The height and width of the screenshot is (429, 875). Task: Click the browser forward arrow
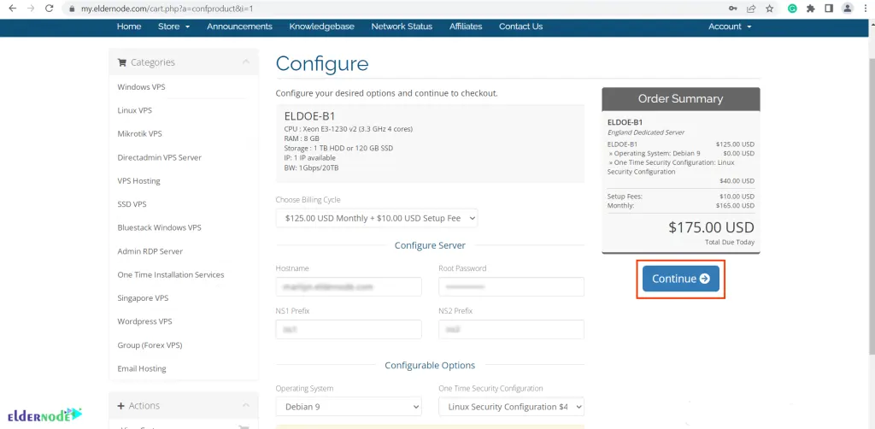tap(30, 9)
